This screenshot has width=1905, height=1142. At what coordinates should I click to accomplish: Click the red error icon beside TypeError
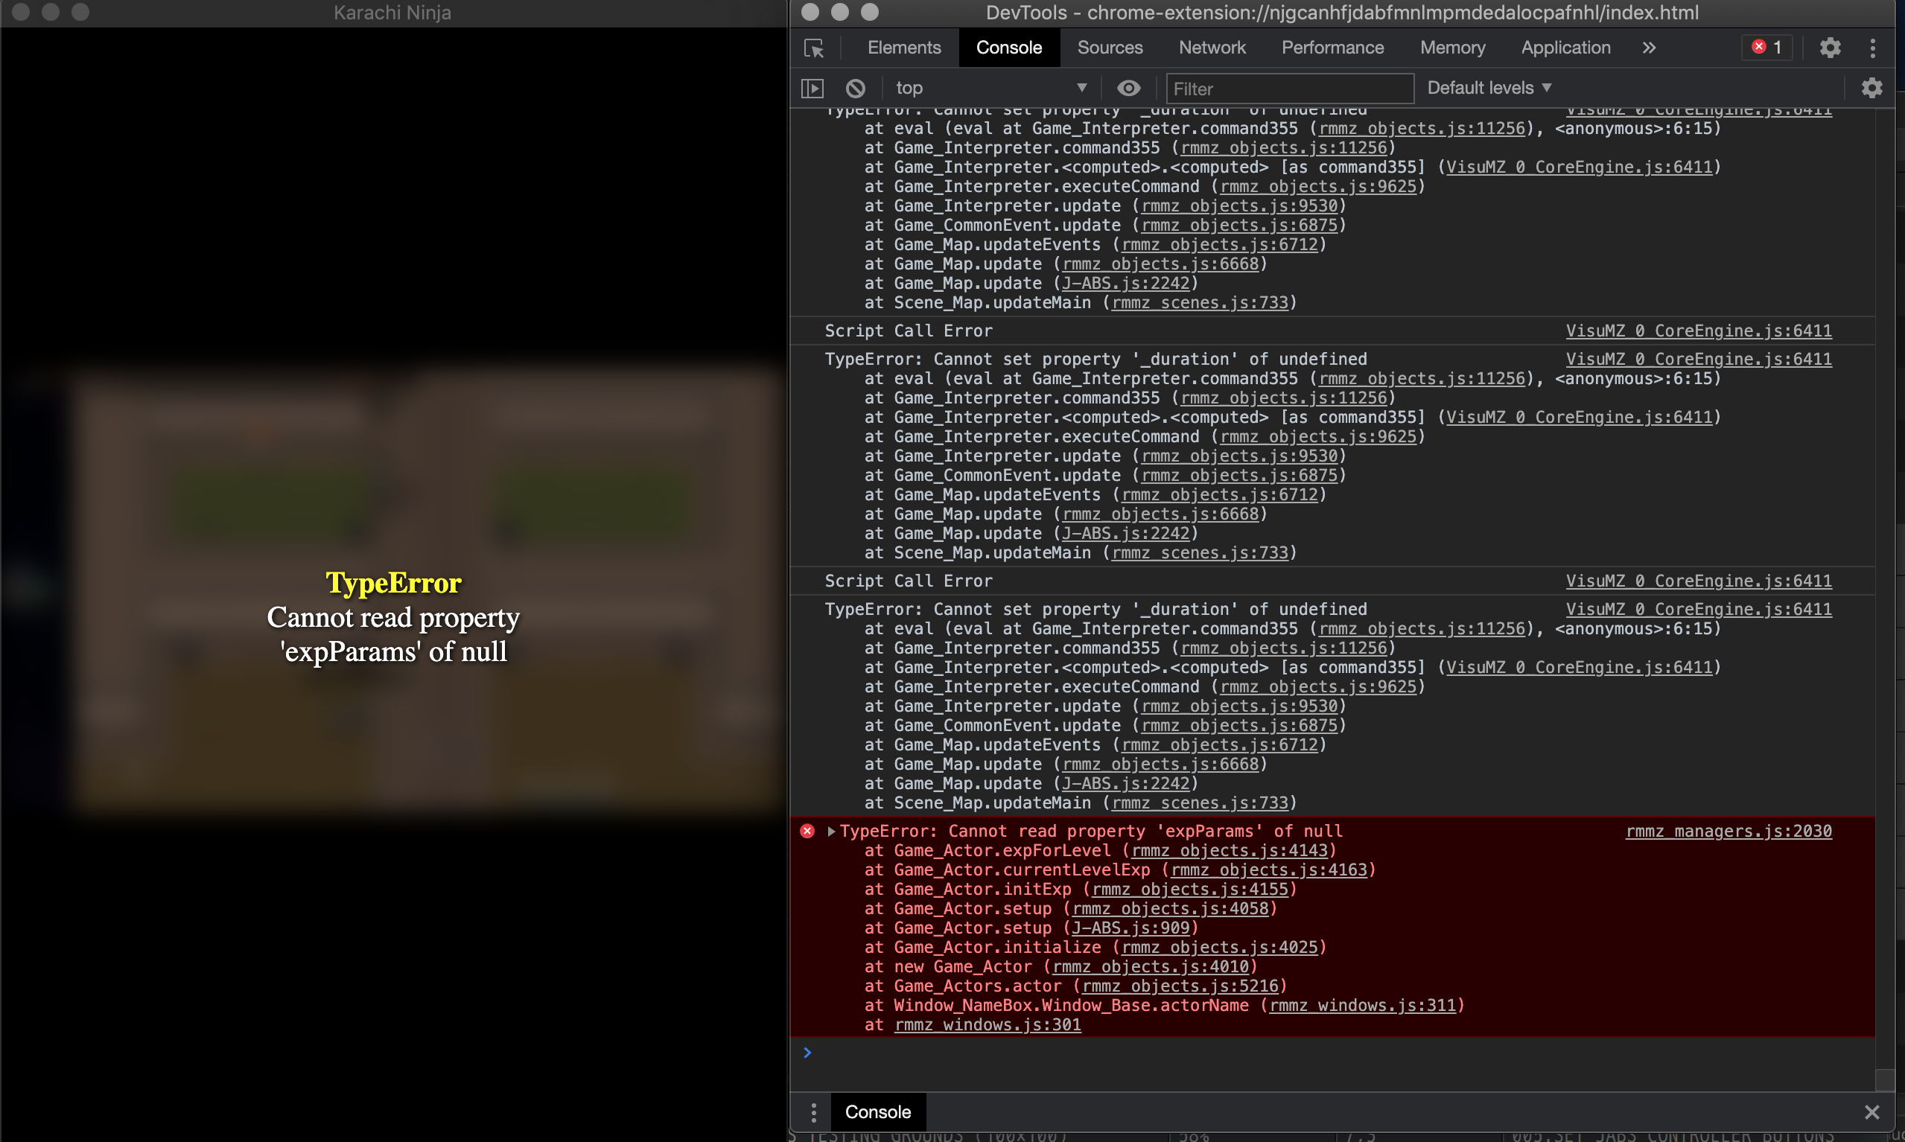pos(807,831)
